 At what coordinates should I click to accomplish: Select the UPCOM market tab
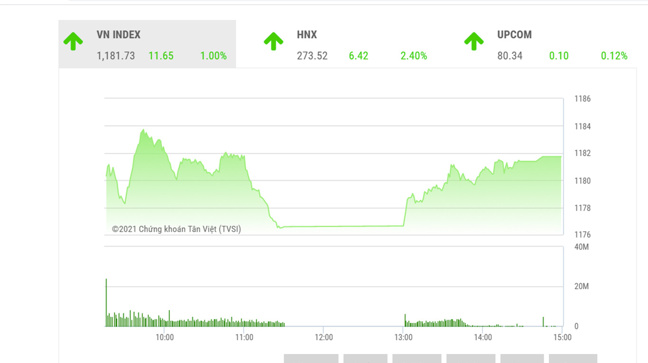(514, 35)
